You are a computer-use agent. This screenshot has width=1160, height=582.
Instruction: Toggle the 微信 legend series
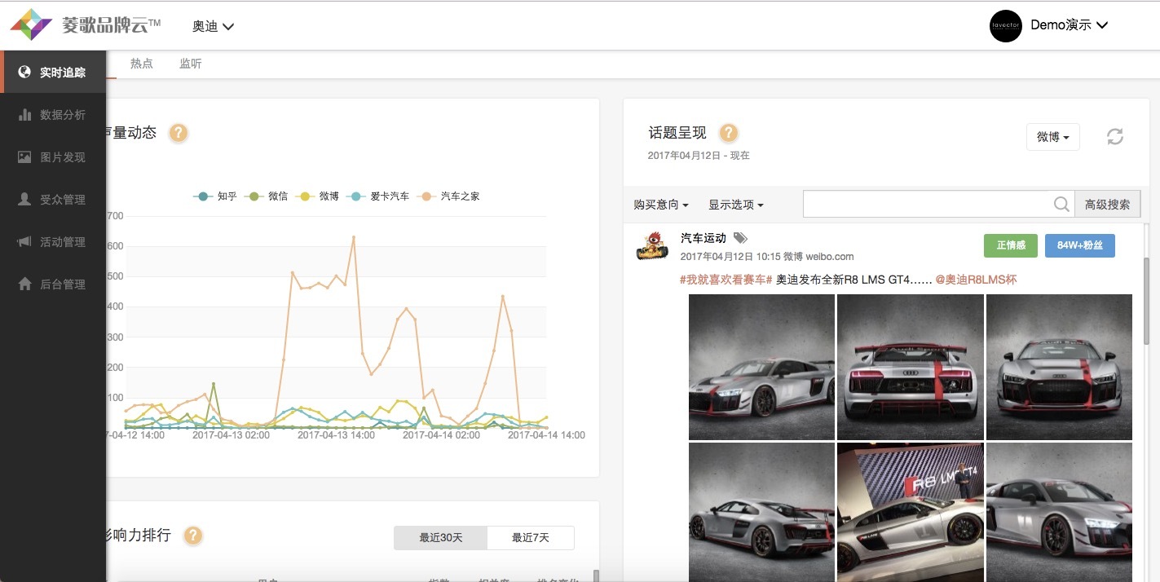point(268,196)
